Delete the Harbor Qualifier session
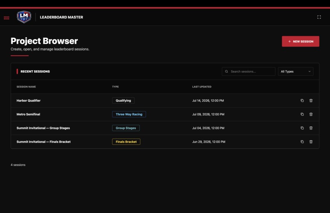 point(311,101)
